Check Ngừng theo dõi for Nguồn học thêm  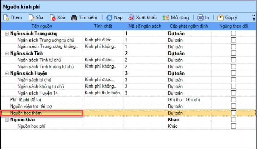pos(234,113)
